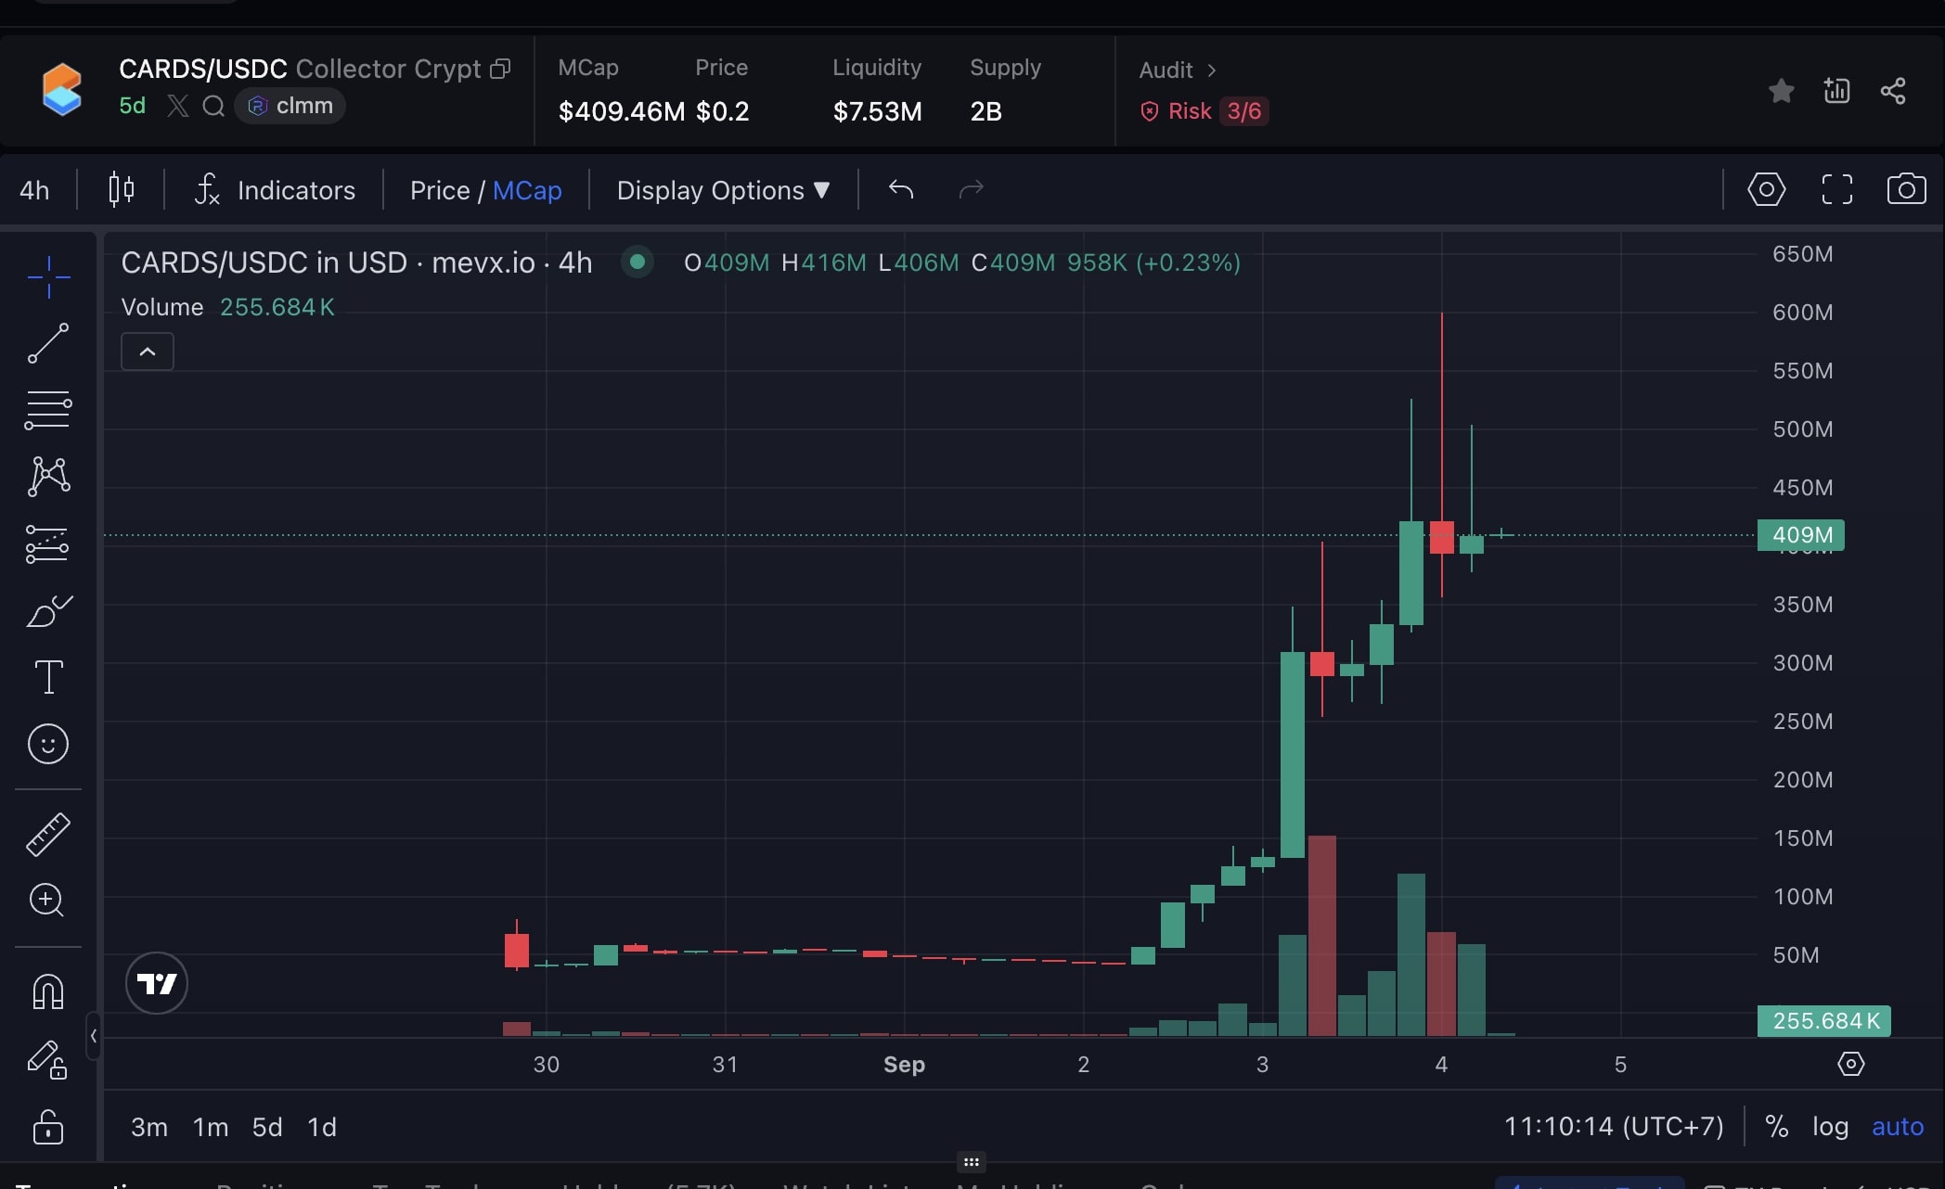
Task: Take a chart snapshot with camera
Action: (x=1907, y=189)
